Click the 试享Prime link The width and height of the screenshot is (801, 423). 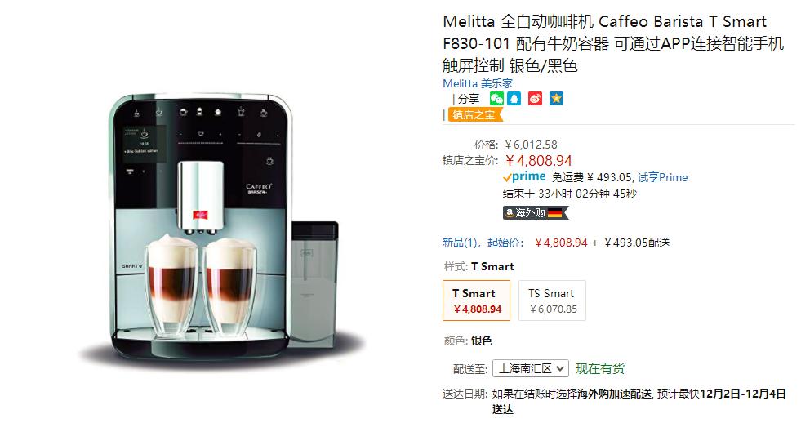(x=662, y=177)
